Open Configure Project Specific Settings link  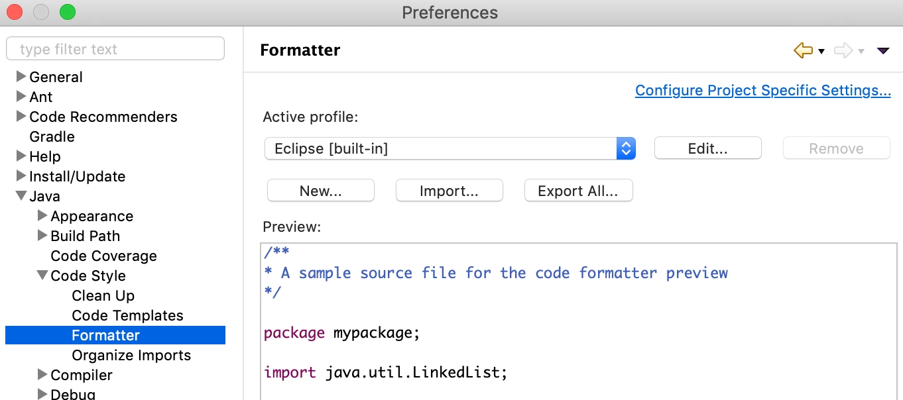(762, 90)
